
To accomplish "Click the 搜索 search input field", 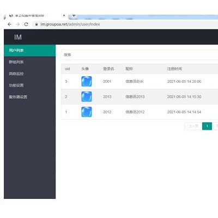I will pos(140,55).
